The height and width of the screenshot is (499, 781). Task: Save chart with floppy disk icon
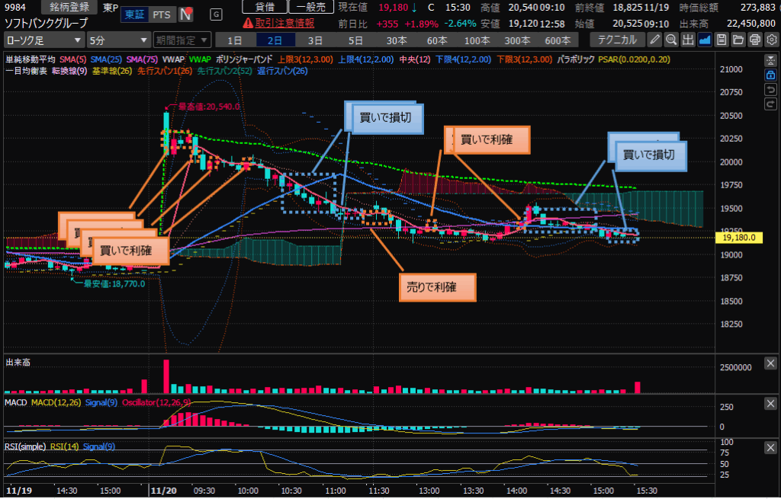[721, 39]
